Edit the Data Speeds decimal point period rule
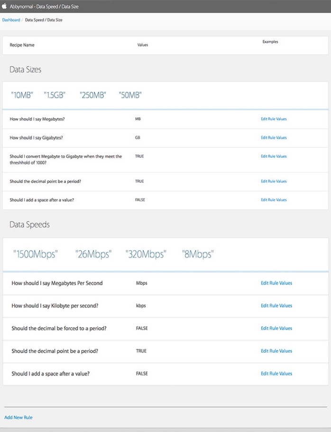The height and width of the screenshot is (432, 331). click(x=276, y=351)
